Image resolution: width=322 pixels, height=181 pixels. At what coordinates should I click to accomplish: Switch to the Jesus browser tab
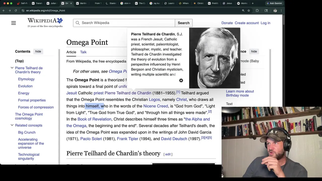point(228,3)
